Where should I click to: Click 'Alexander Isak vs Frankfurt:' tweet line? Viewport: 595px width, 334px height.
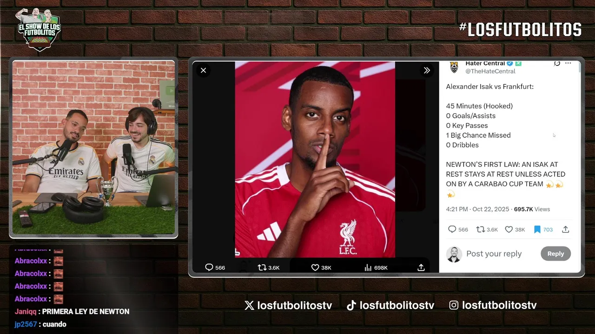click(489, 87)
